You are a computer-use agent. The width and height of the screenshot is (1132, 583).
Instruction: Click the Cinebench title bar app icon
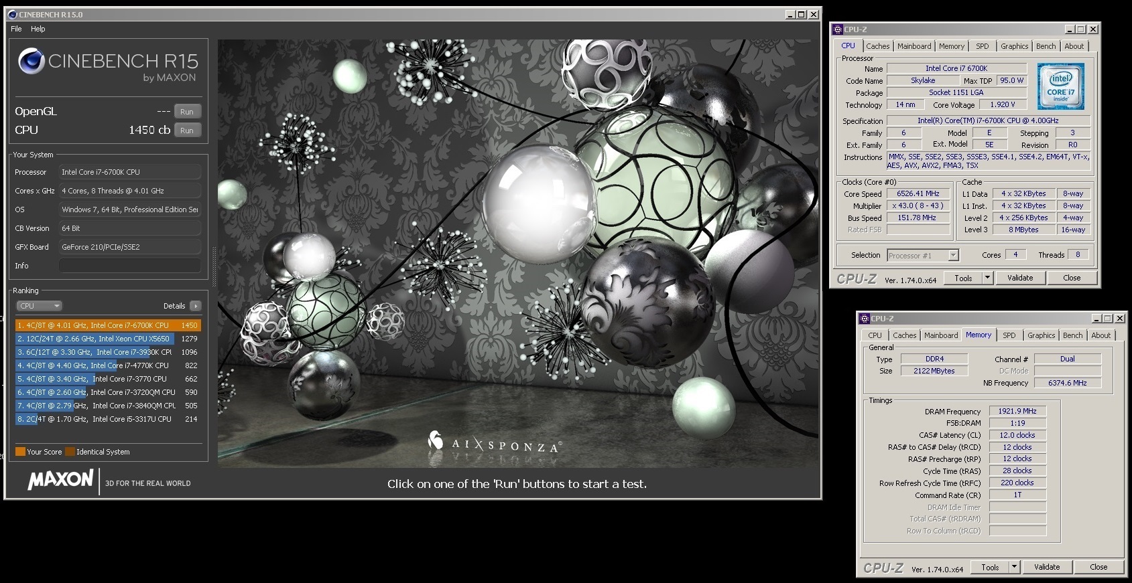12,14
